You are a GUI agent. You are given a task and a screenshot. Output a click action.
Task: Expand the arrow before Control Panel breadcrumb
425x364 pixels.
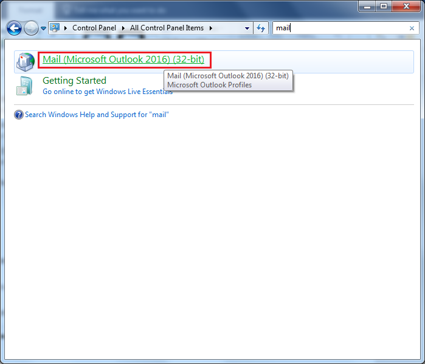coord(65,28)
